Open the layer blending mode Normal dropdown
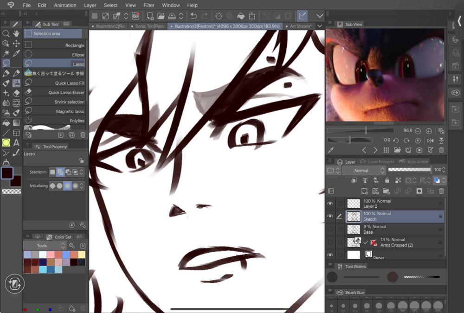This screenshot has height=313, width=464. click(364, 170)
